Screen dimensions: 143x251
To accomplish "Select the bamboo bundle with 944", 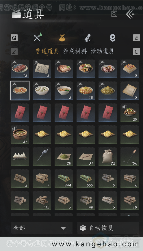I will (x=64, y=179).
